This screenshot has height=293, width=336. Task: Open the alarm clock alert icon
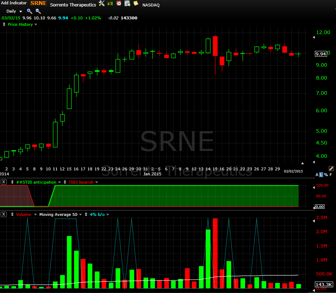coord(119,4)
